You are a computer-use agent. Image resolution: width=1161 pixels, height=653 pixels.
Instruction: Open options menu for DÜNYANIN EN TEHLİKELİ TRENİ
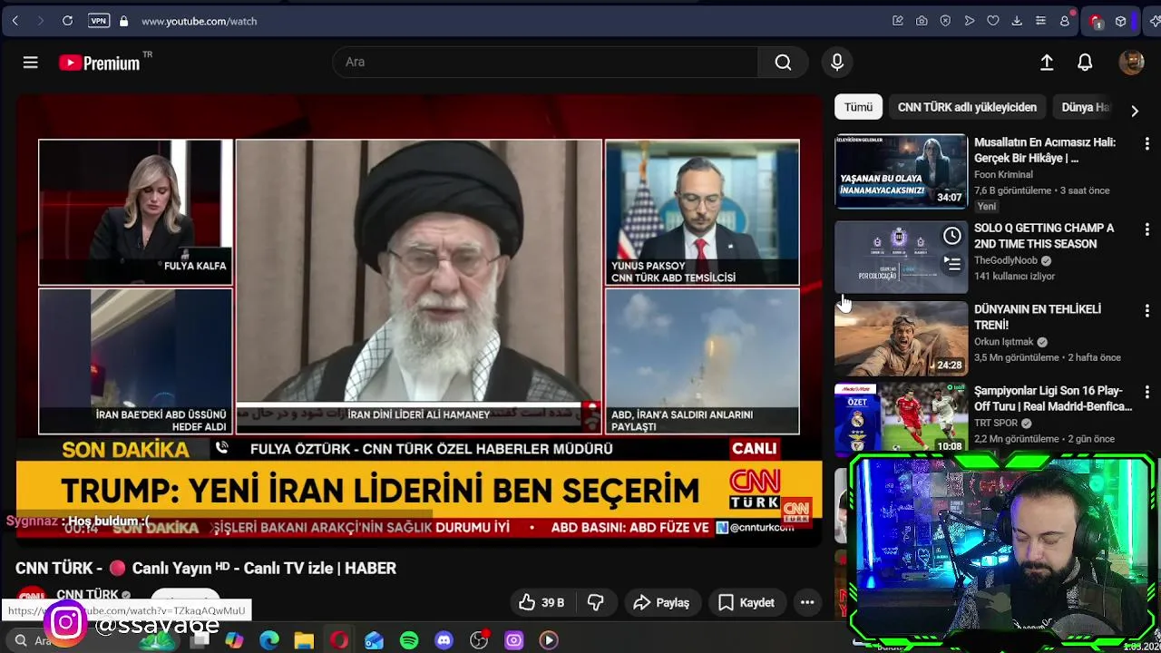(x=1146, y=311)
